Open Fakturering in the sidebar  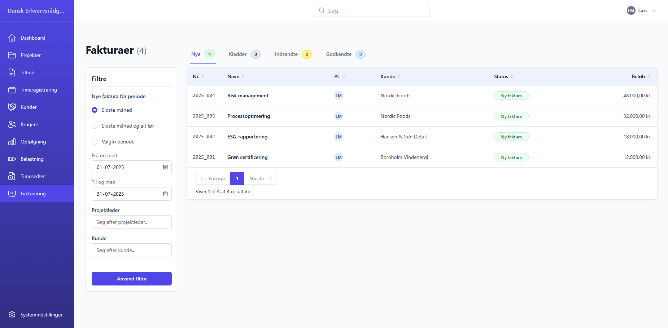(37, 194)
